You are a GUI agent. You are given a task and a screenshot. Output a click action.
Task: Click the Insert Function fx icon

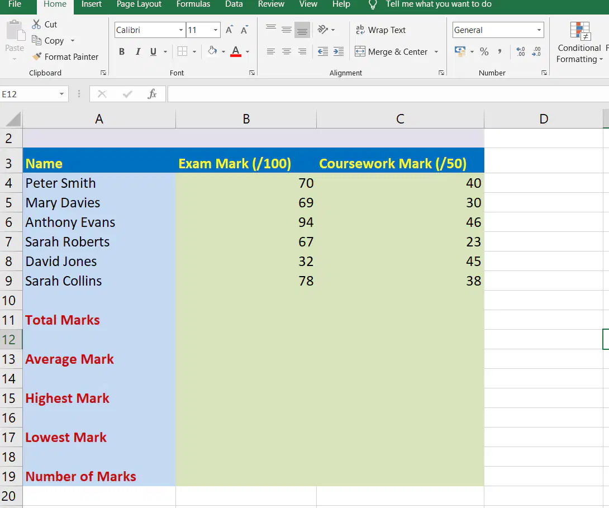pos(152,93)
